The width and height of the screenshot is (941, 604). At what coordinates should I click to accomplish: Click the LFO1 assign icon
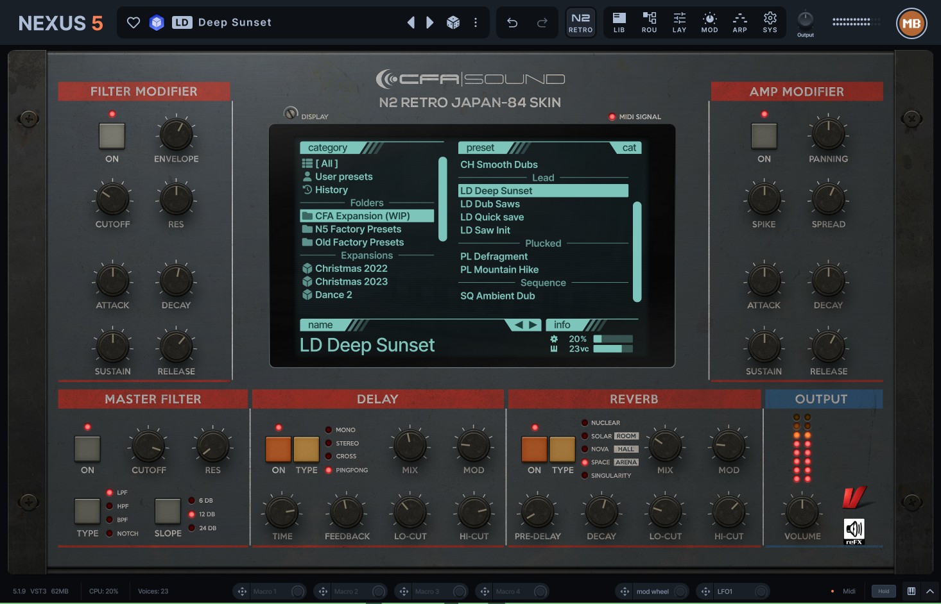[705, 591]
